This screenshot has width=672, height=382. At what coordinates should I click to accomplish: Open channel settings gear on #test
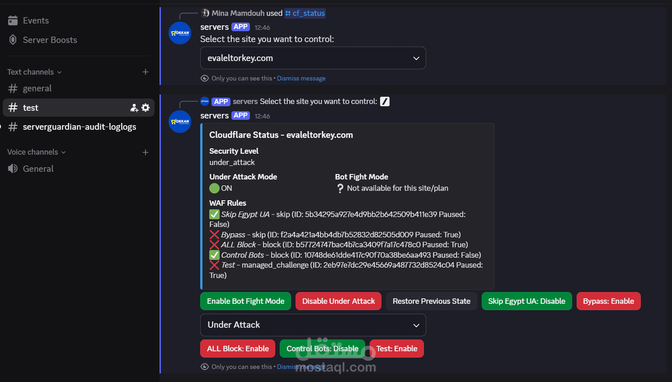click(146, 108)
